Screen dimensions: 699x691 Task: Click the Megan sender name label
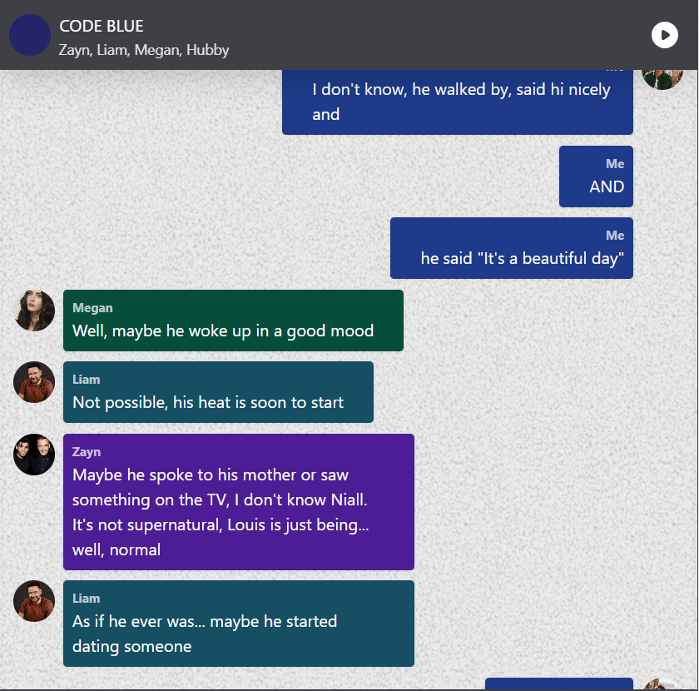(x=92, y=308)
